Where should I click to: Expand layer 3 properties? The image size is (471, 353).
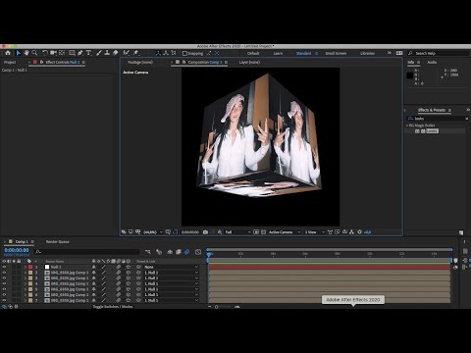point(26,278)
